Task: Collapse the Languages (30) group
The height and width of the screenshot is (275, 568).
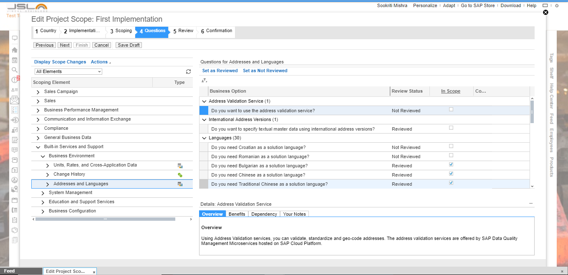Action: pyautogui.click(x=204, y=138)
